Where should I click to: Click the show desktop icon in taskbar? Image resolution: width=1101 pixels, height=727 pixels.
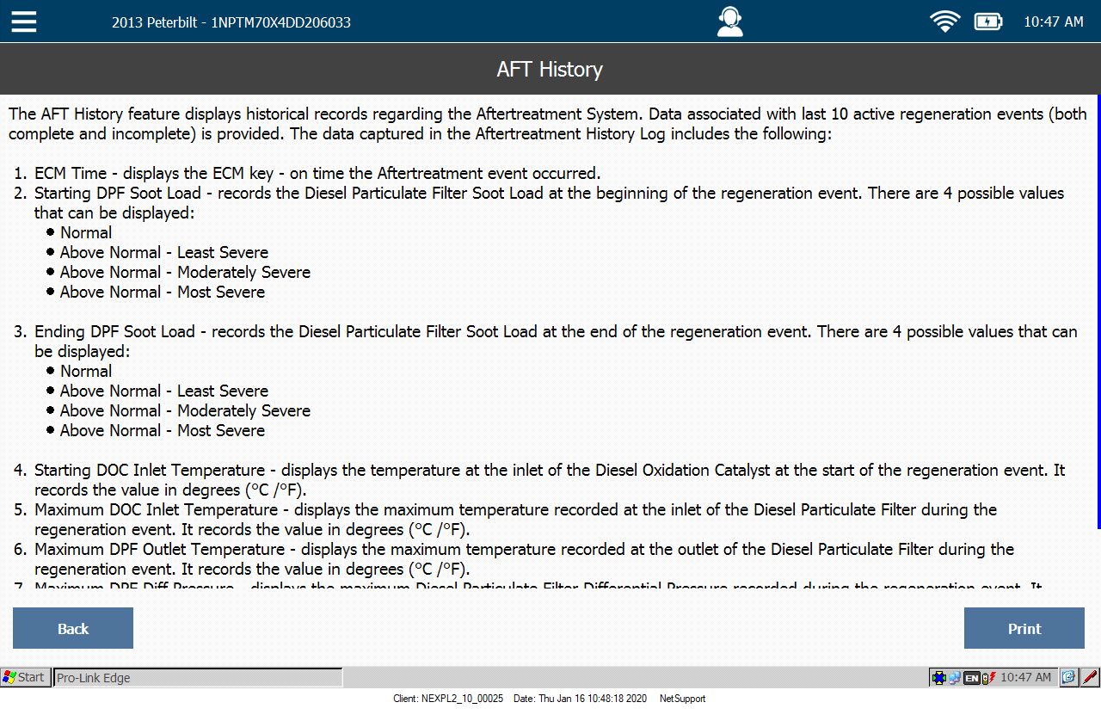[x=1068, y=678]
